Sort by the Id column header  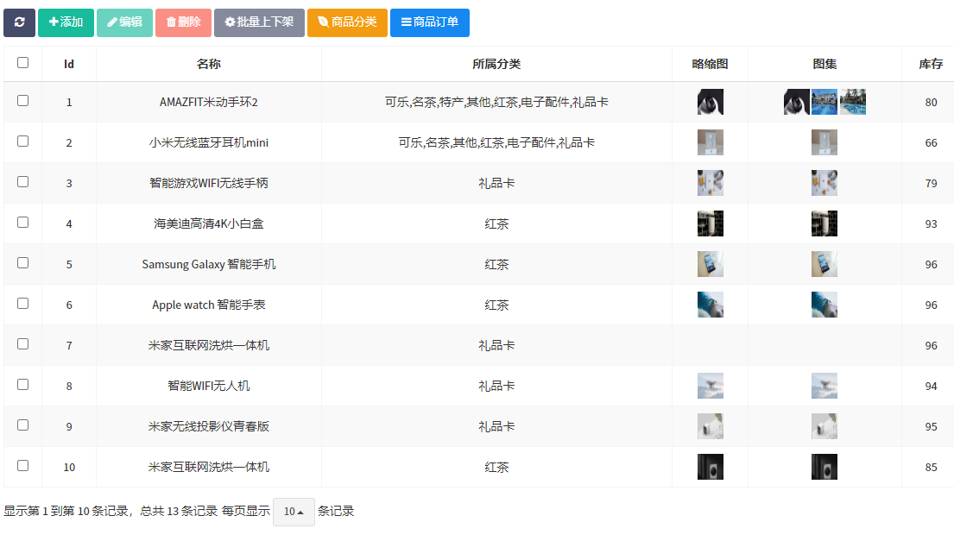(x=69, y=64)
